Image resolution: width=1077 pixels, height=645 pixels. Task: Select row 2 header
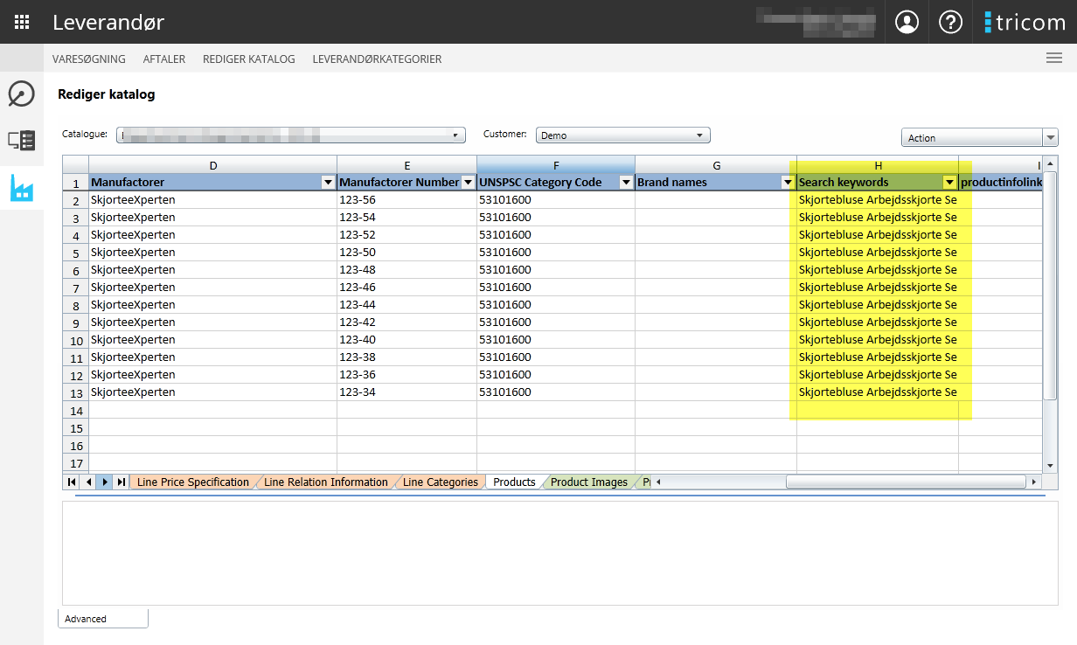pyautogui.click(x=76, y=200)
